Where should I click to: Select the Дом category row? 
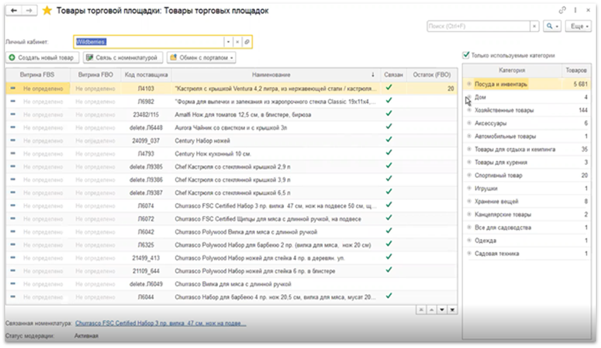pyautogui.click(x=527, y=97)
